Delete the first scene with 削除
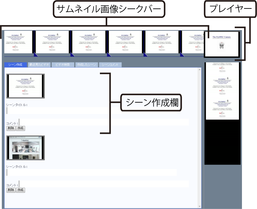This screenshot has height=209, width=257. click(11, 128)
